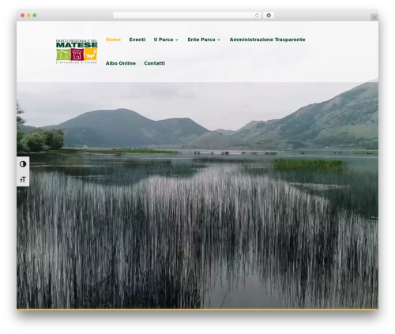The width and height of the screenshot is (395, 334).
Task: Toggle high contrast accessibility mode
Action: [23, 164]
